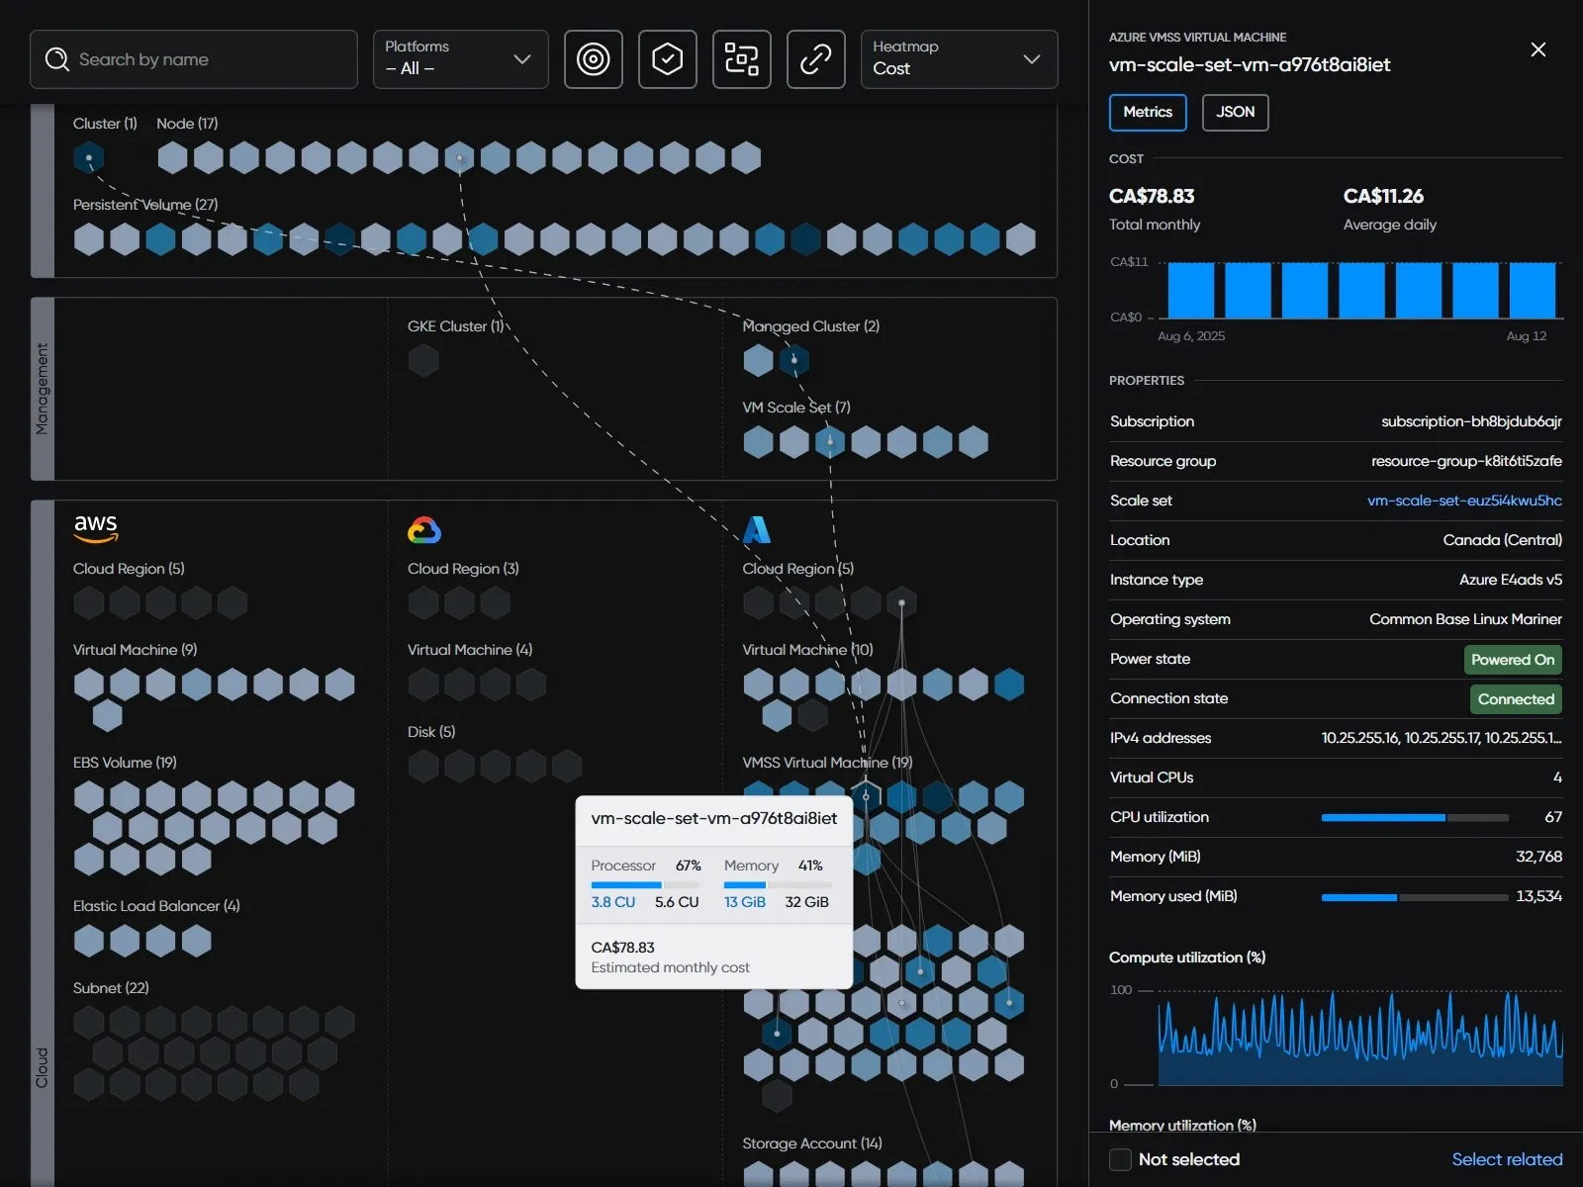Select first GCP Cloud Region hexagon
1583x1187 pixels.
tap(423, 602)
